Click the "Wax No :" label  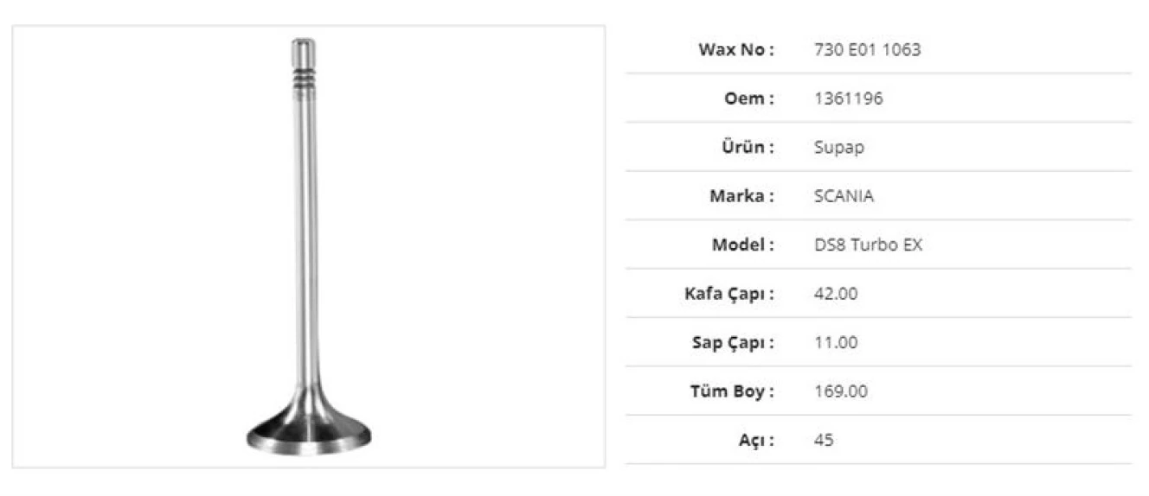[x=735, y=50]
